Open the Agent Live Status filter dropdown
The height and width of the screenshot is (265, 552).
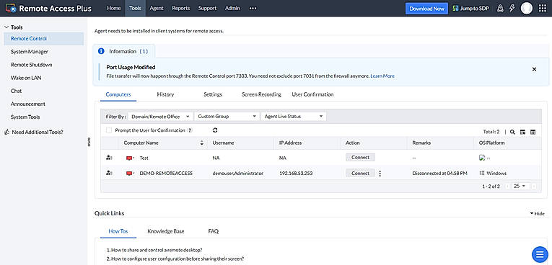click(293, 117)
